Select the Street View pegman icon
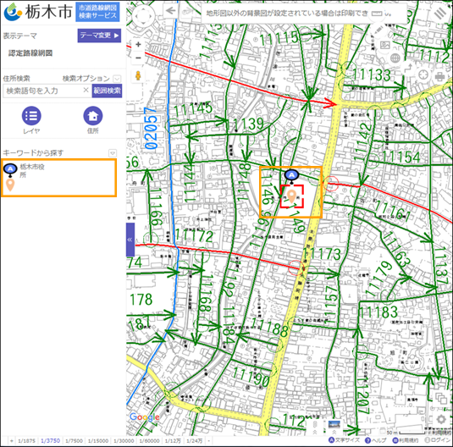This screenshot has height=447, width=453. coord(138,75)
